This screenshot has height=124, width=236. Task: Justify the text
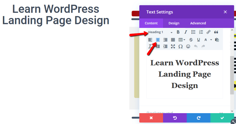[173, 40]
